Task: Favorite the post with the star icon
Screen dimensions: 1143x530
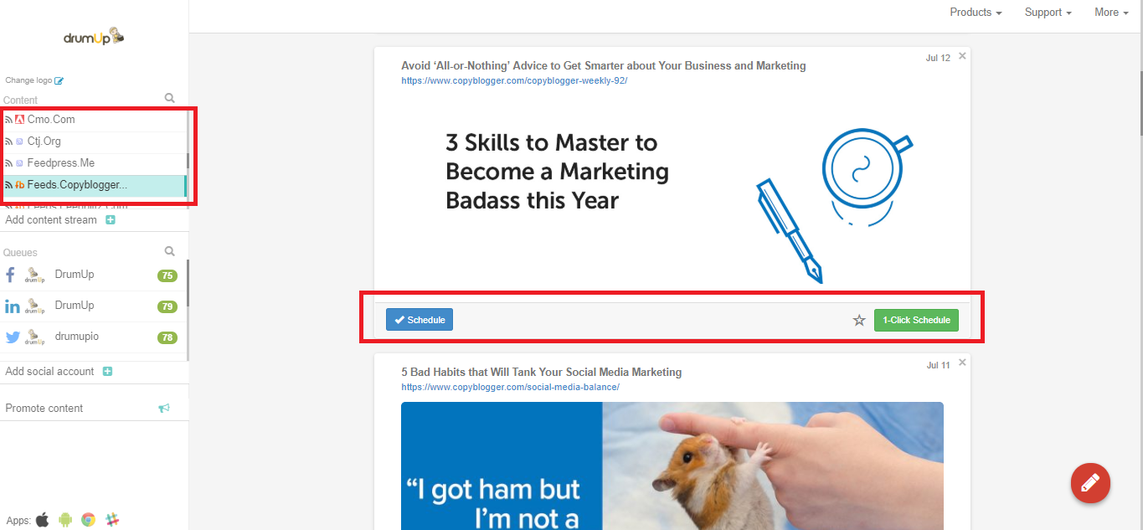Action: tap(859, 320)
